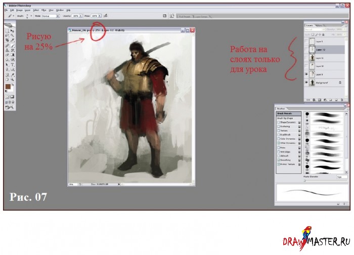
Task: Select the Eyedropper tool
Action: (12, 75)
